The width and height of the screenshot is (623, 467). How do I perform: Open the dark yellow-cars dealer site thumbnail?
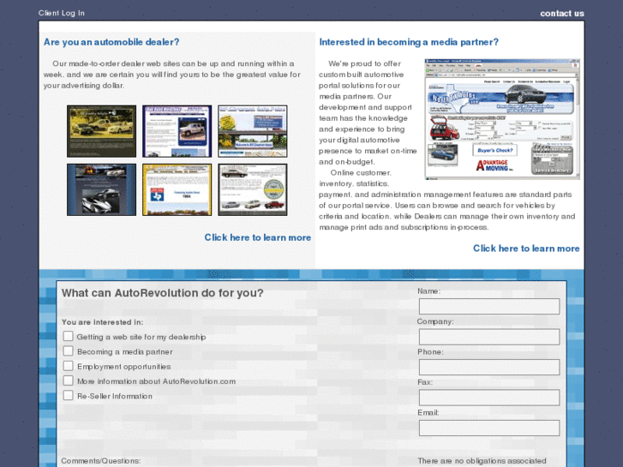pyautogui.click(x=101, y=131)
